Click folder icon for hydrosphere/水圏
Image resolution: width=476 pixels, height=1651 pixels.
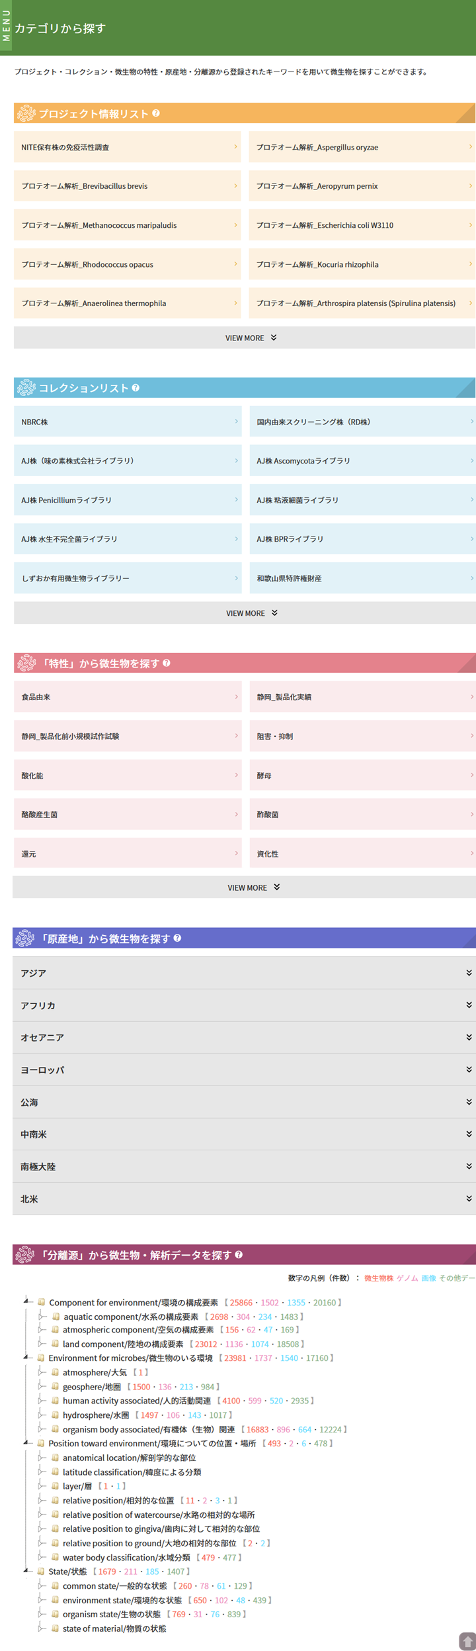[x=56, y=1415]
